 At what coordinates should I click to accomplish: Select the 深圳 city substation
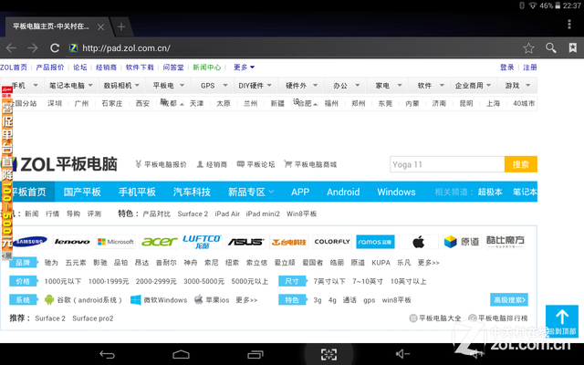tap(55, 103)
